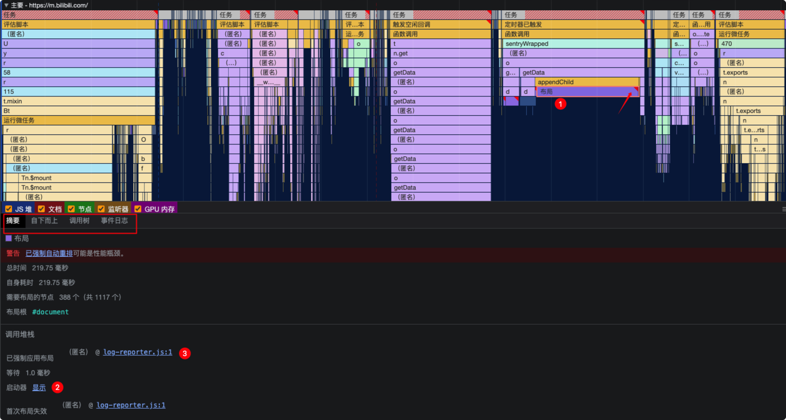Select the truncated 评...本 flame bar
The height and width of the screenshot is (420, 786).
coord(355,24)
